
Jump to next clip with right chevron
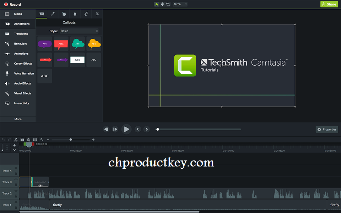tap(147, 129)
